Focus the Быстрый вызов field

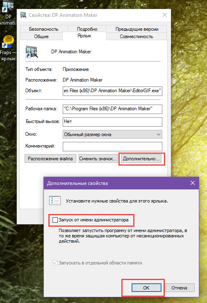point(112,122)
